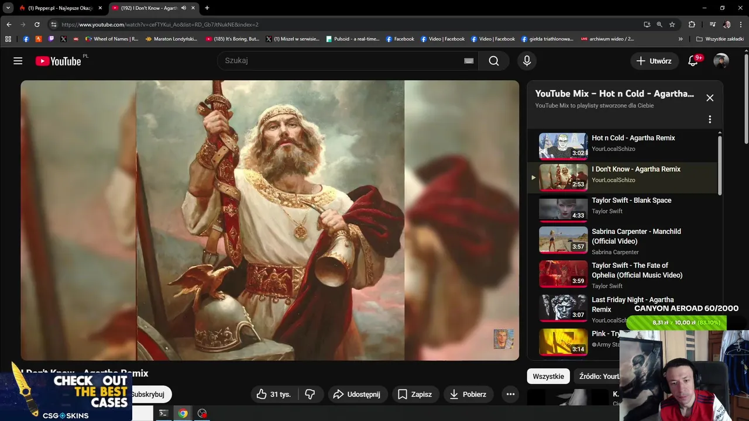Image resolution: width=749 pixels, height=421 pixels.
Task: Mute the tab via its speaker icon
Action: tap(184, 8)
